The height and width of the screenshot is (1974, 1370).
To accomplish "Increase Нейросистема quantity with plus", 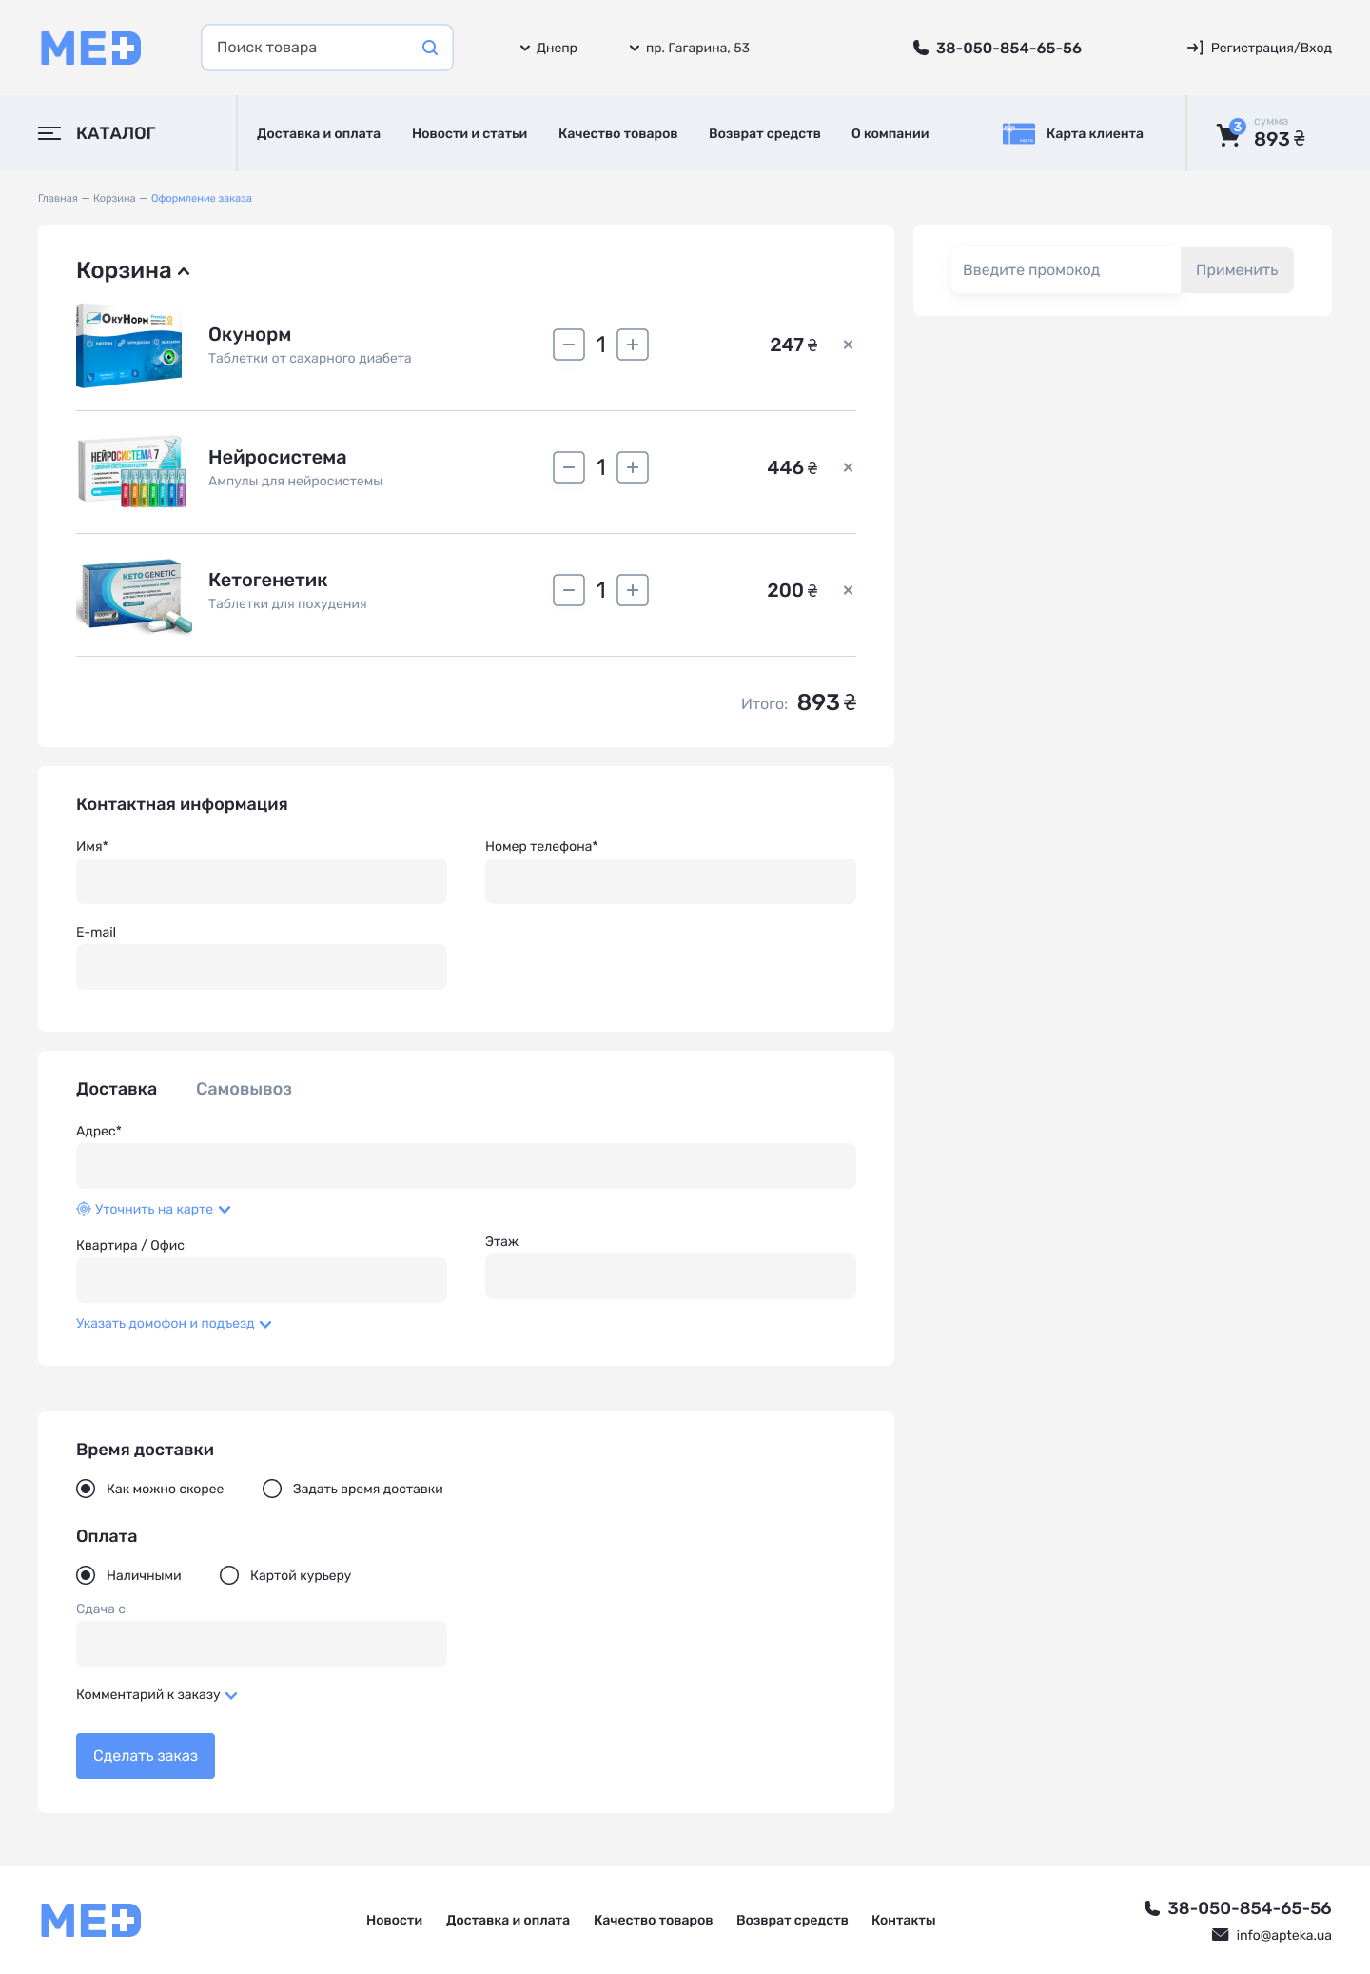I will [633, 467].
